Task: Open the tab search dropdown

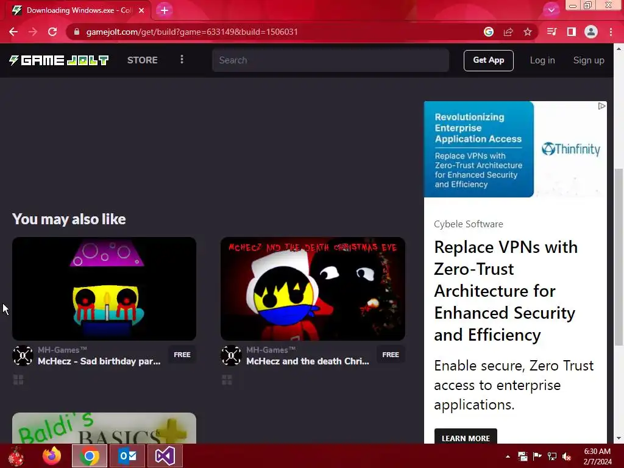Action: coord(551,10)
